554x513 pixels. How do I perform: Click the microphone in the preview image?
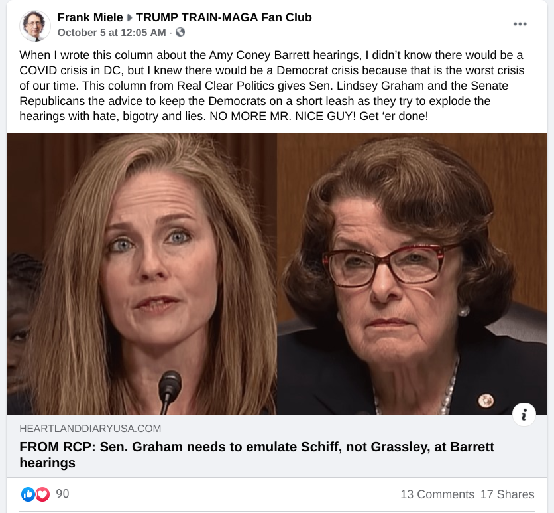(x=170, y=388)
